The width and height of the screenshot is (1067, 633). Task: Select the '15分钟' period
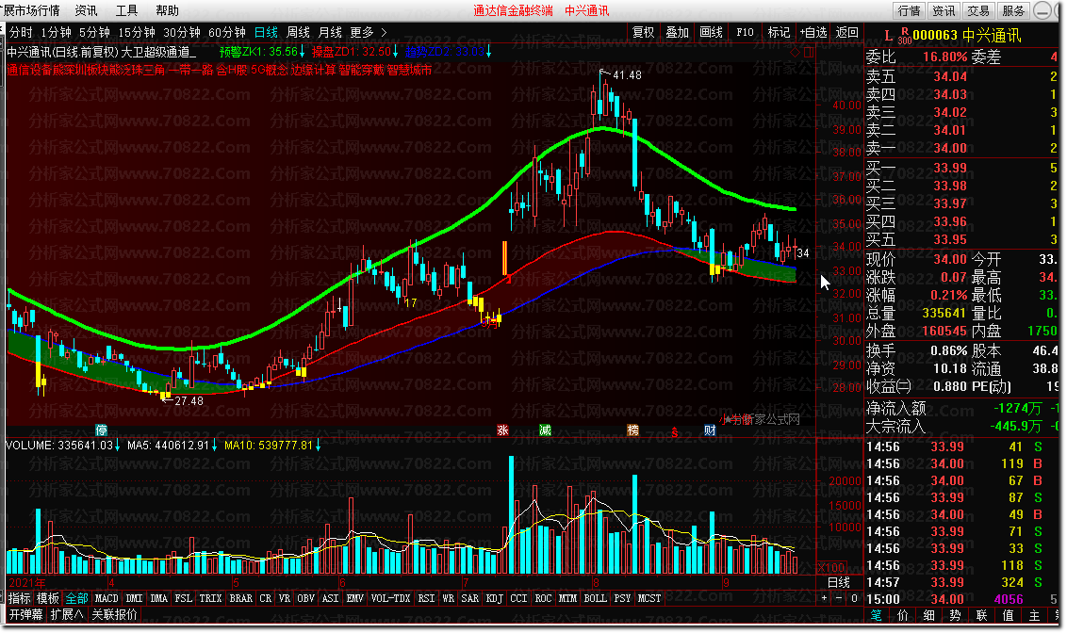click(x=137, y=32)
